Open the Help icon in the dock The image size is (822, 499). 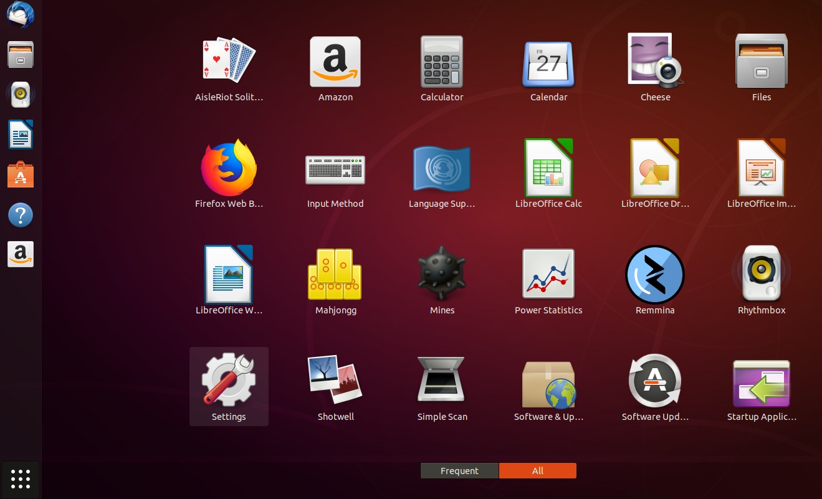pos(21,215)
